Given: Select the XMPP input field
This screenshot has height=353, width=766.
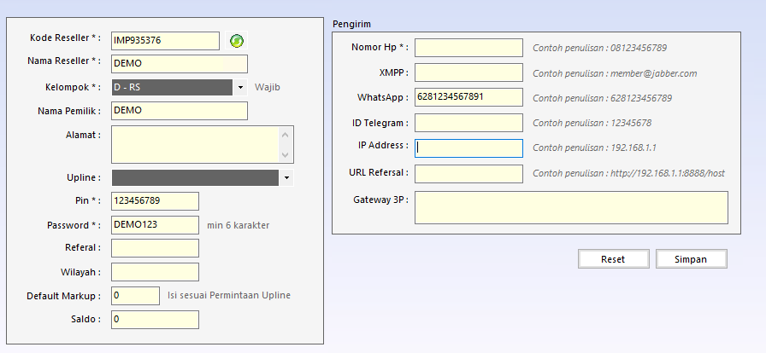Looking at the screenshot, I should coord(468,72).
